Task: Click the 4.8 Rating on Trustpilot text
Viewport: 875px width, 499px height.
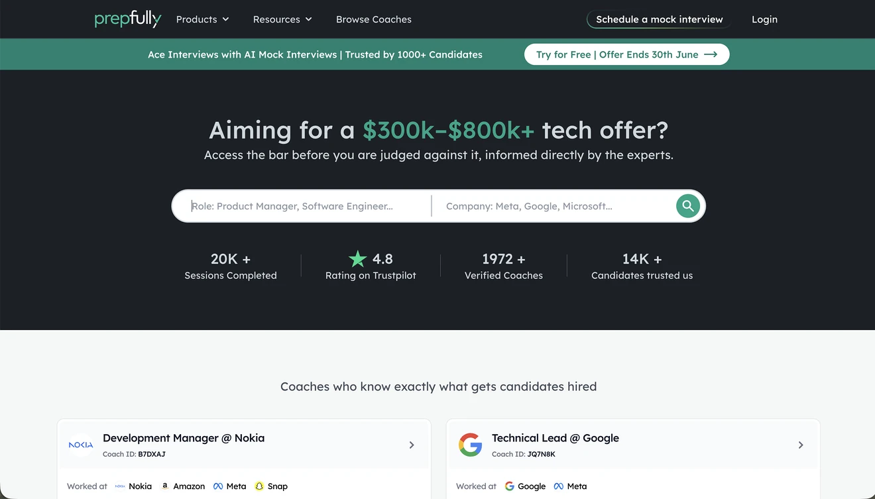Action: [371, 266]
